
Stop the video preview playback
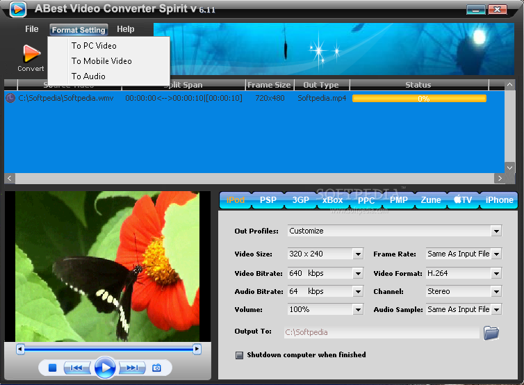52,368
